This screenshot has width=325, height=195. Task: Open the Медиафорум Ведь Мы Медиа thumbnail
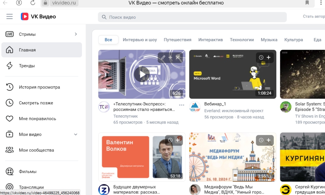(x=233, y=157)
